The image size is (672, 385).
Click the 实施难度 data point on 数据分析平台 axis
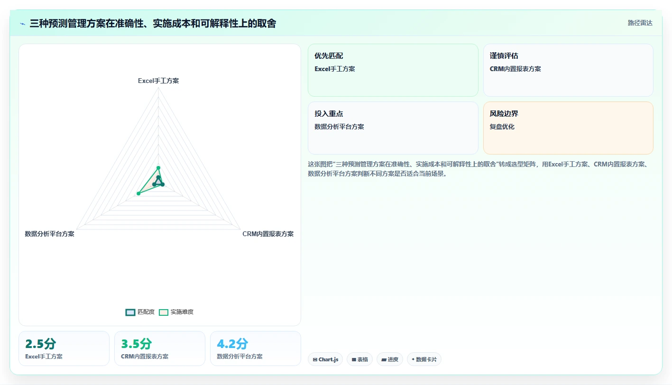coord(138,193)
